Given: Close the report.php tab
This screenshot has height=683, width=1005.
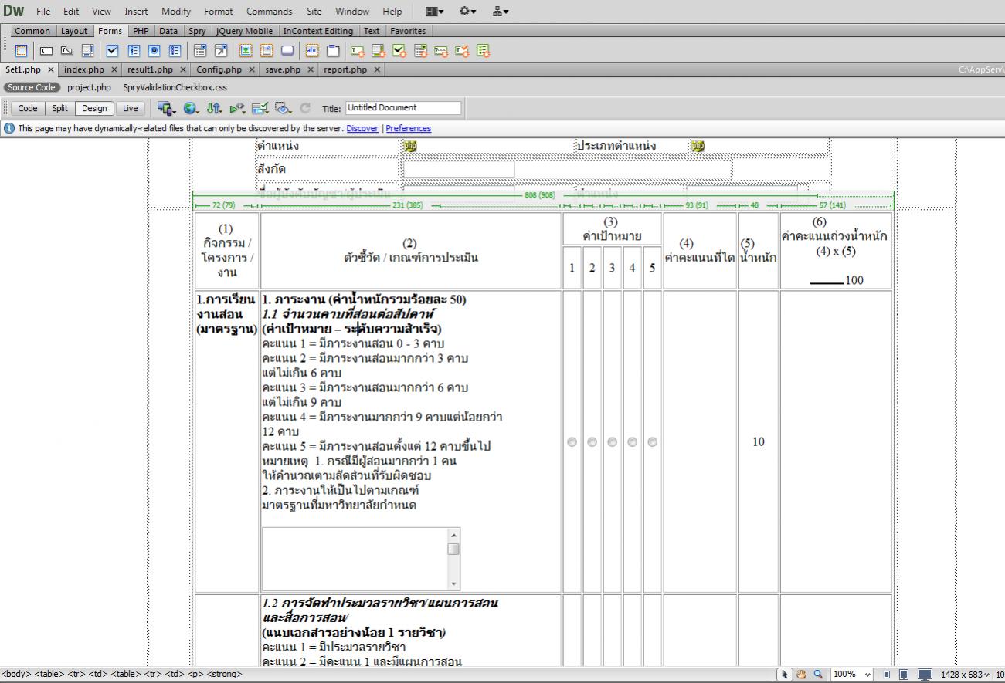Looking at the screenshot, I should 377,69.
